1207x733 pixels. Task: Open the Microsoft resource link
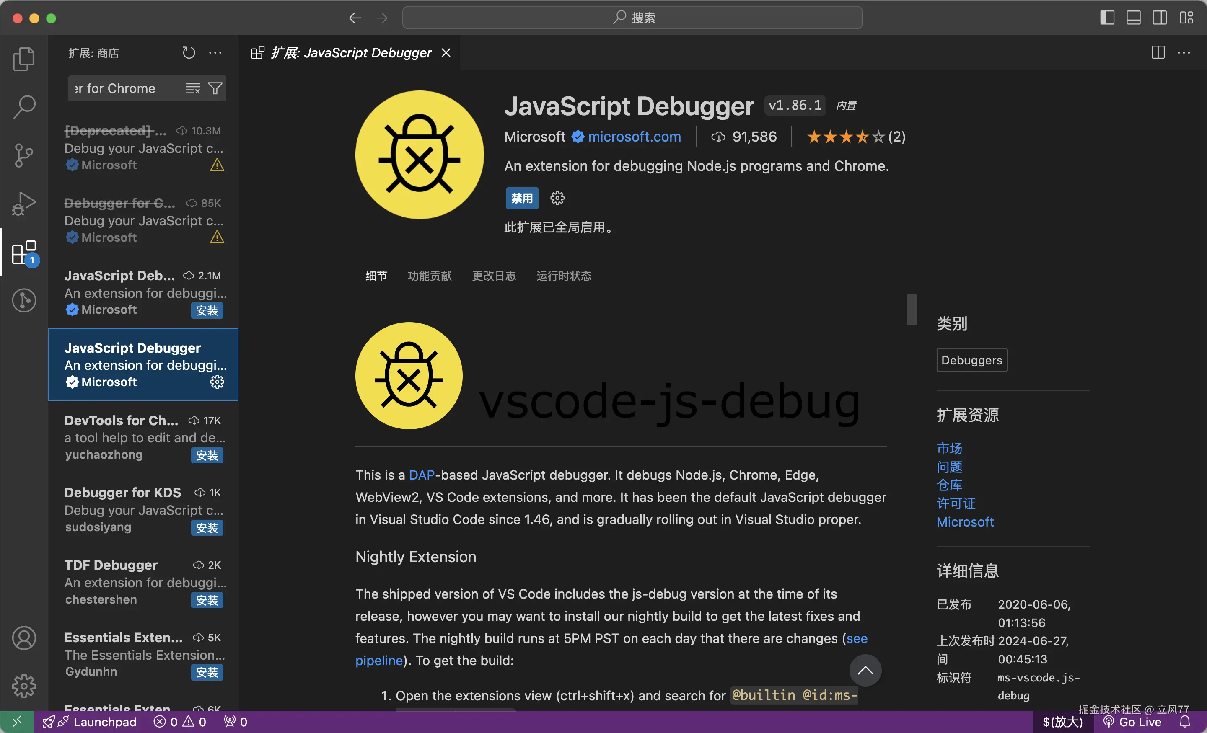point(965,522)
